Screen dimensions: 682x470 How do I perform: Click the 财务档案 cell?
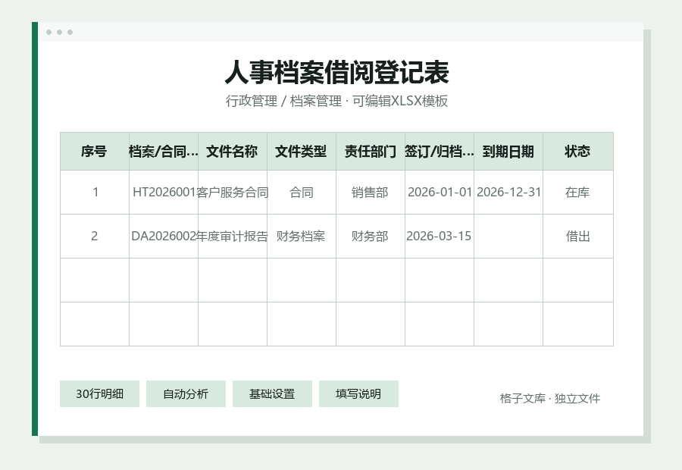pos(302,237)
